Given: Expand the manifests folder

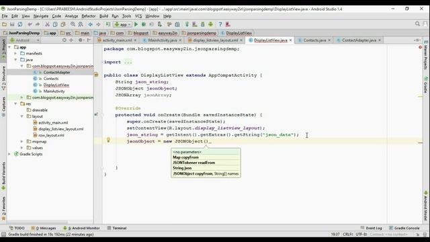Looking at the screenshot, I should click(16, 54).
